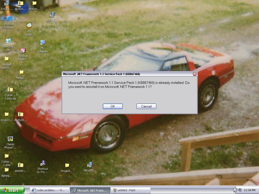This screenshot has height=194, width=259.
Task: Open the Shortcut to 3½ Floppy icon
Action: 42,167
